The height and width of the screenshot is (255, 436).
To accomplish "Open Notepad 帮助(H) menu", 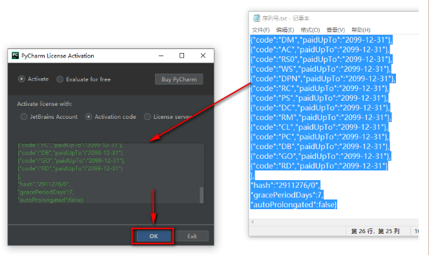I will (x=360, y=30).
